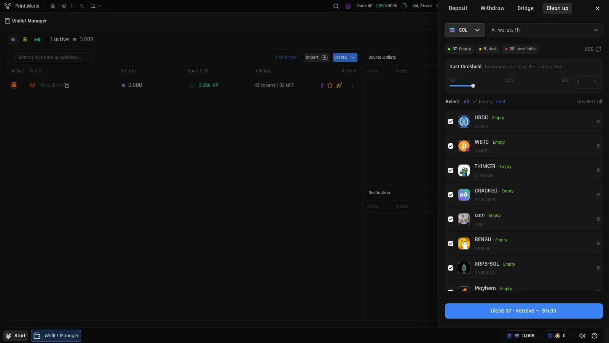Deselect the W1 wallet active checkbox
Viewport: 609px width, 343px height.
(14, 85)
